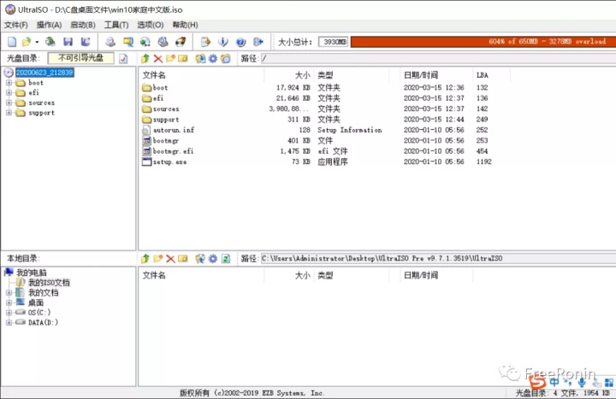616x399 pixels.
Task: Click the boot info check icon beside 不可引导光盘
Action: [x=123, y=58]
